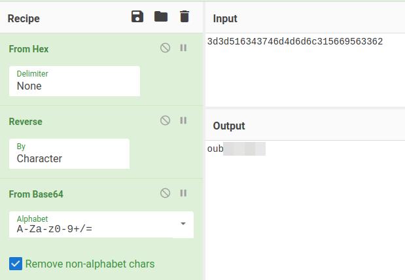The image size is (405, 280).
Task: Set breakpoint on From Base64 operation
Action: pos(183,193)
